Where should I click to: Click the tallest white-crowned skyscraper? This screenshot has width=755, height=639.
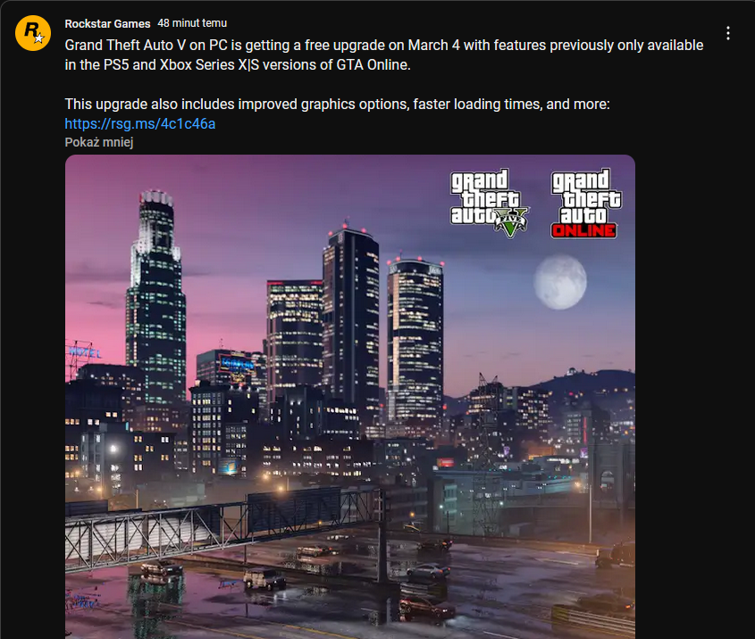(x=155, y=296)
